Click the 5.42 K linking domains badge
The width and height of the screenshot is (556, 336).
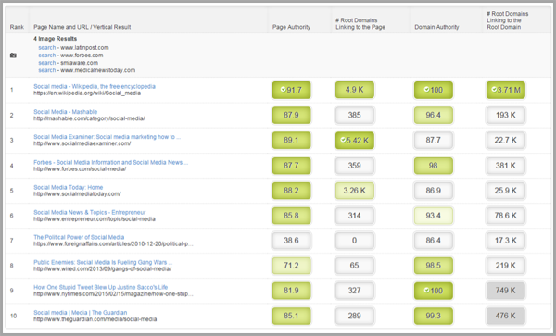click(355, 140)
